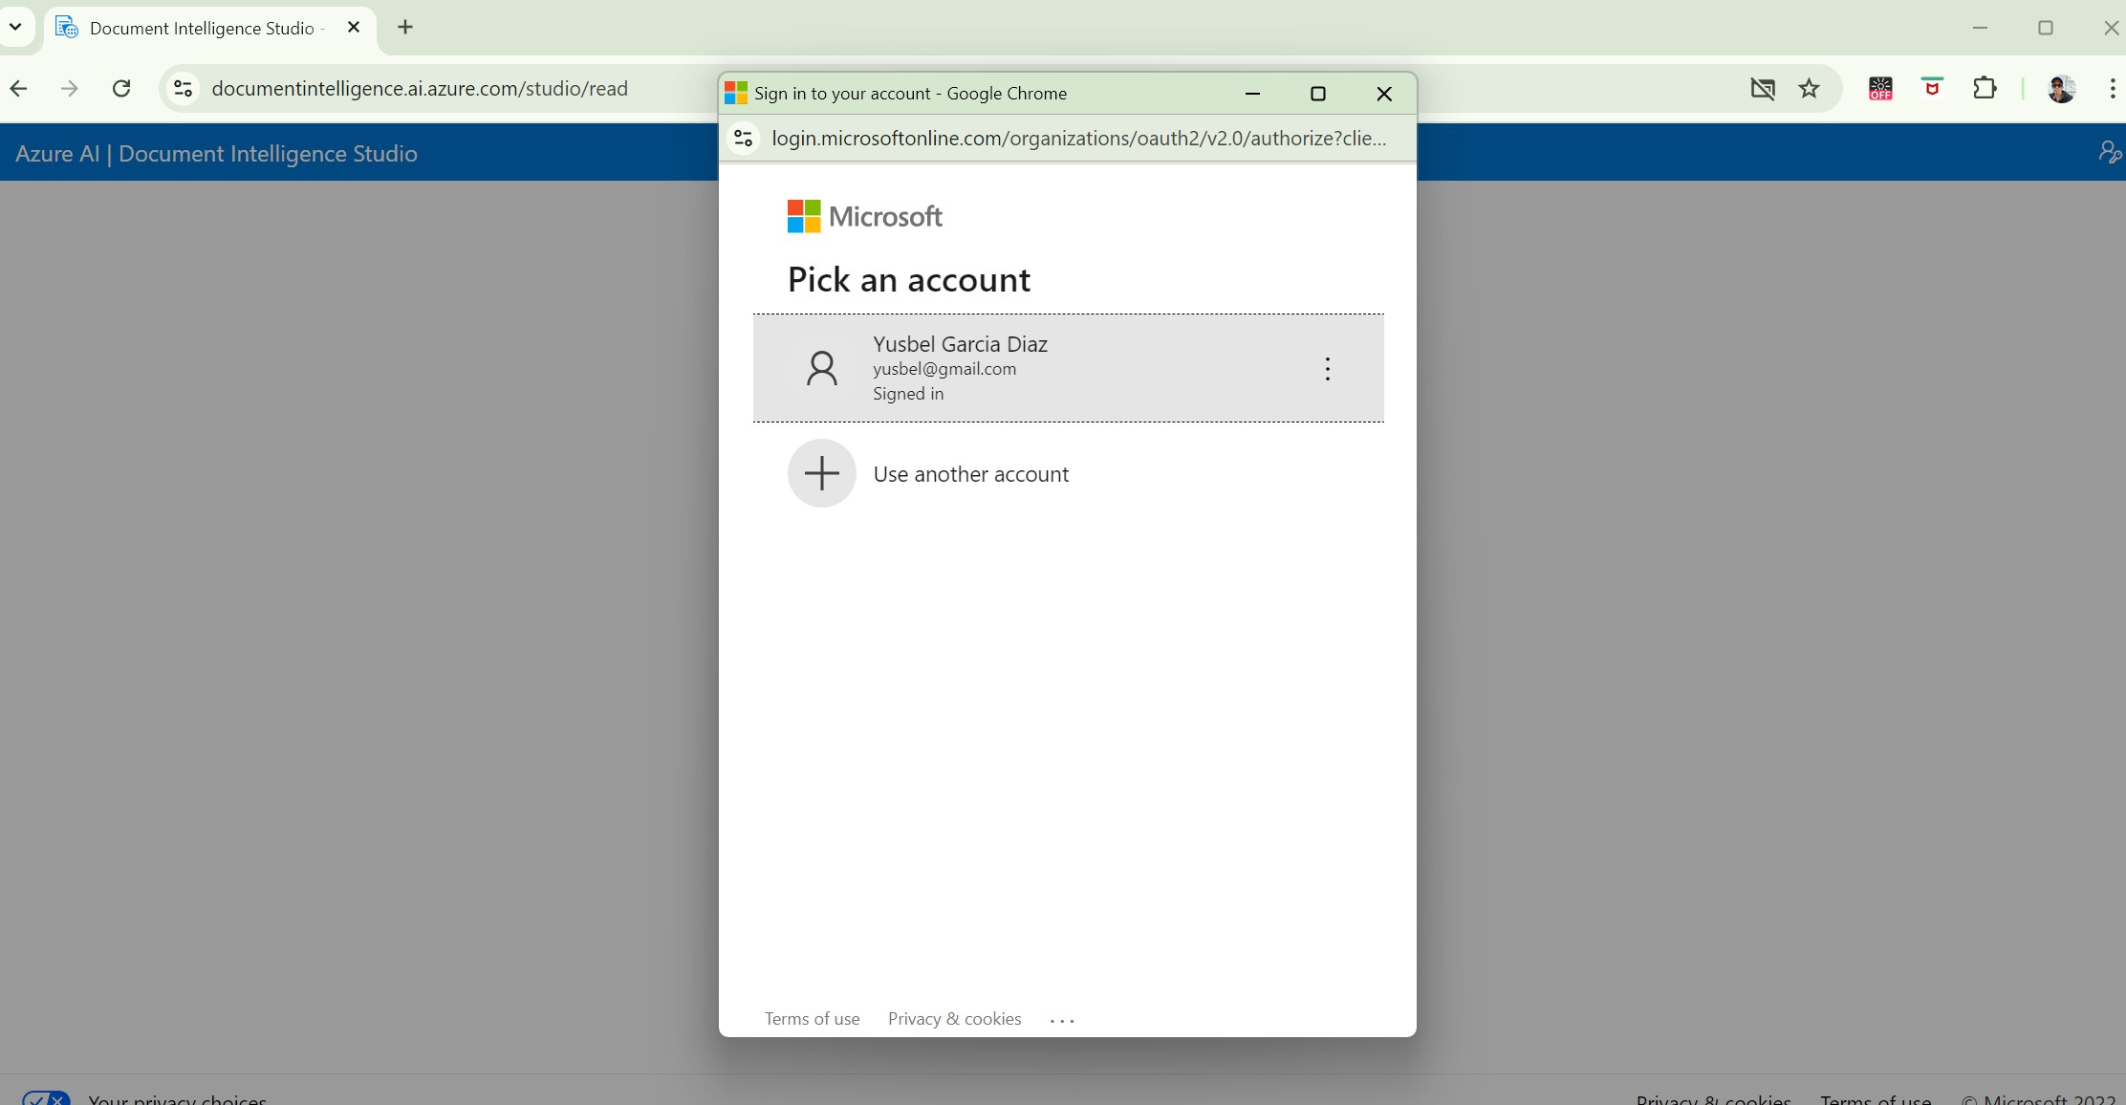Click the Microsoft logo in sign-in popup

[864, 216]
